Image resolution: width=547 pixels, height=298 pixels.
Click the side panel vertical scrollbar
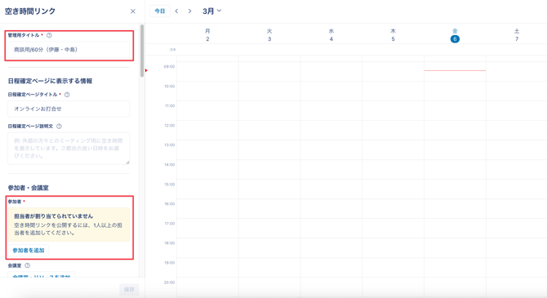coord(142,51)
